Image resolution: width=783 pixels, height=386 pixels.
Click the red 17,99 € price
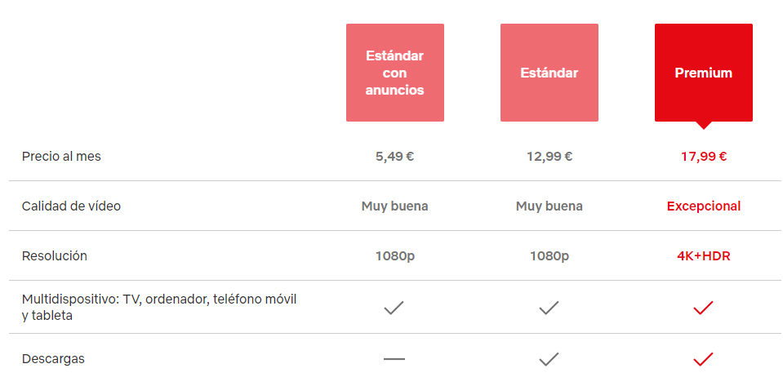coord(704,157)
